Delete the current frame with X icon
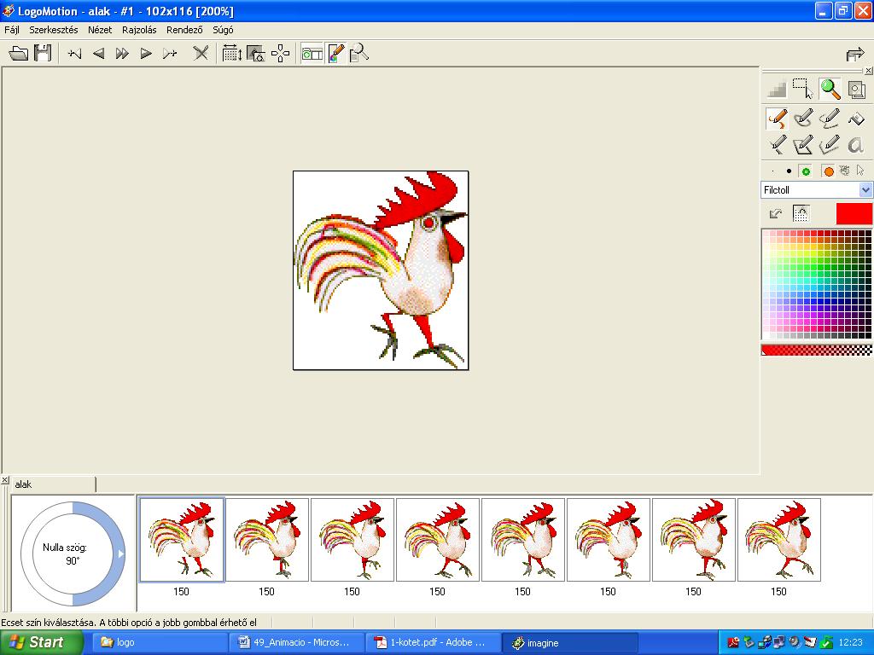This screenshot has width=874, height=655. (x=201, y=54)
